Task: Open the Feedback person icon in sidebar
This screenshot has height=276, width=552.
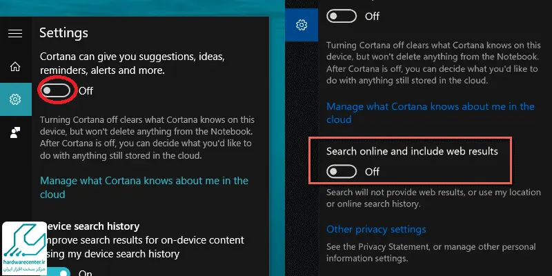Action: tap(15, 132)
